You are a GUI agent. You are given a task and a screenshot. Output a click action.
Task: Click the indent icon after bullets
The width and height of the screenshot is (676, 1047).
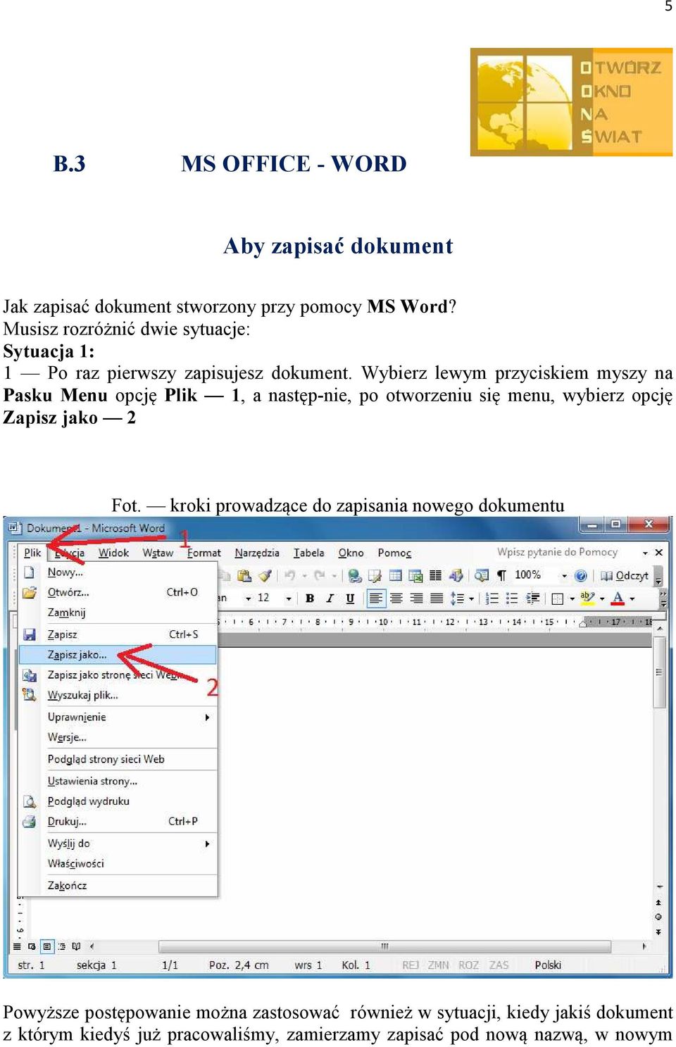533,598
